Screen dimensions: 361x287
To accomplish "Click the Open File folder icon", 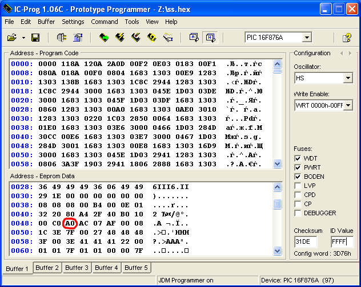I will 12,38.
